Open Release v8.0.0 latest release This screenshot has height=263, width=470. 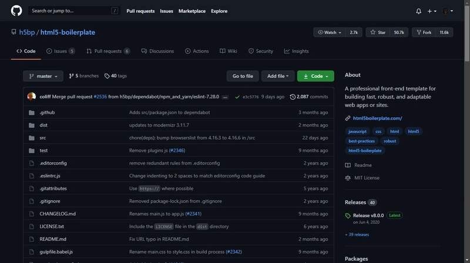click(368, 215)
